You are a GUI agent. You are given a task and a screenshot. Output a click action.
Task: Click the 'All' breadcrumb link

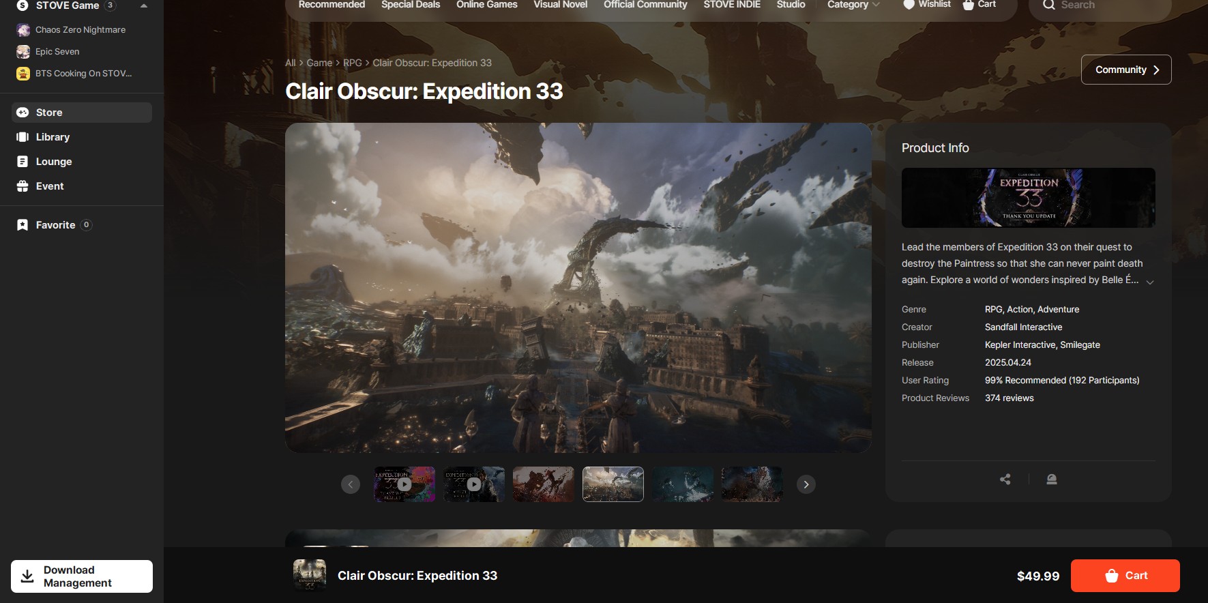click(291, 63)
